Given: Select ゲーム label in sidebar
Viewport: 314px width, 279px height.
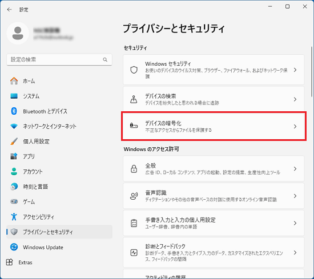Looking at the screenshot, I should [x=29, y=202].
